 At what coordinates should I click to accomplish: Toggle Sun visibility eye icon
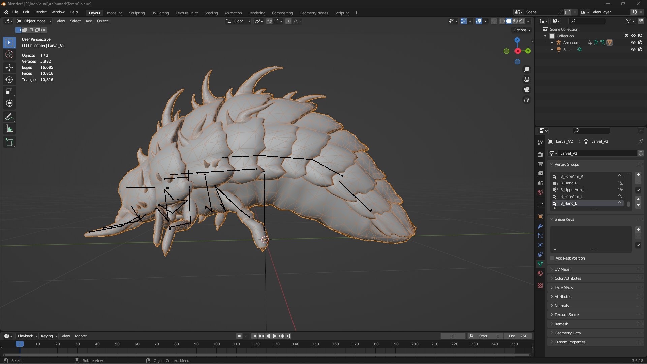coord(633,49)
